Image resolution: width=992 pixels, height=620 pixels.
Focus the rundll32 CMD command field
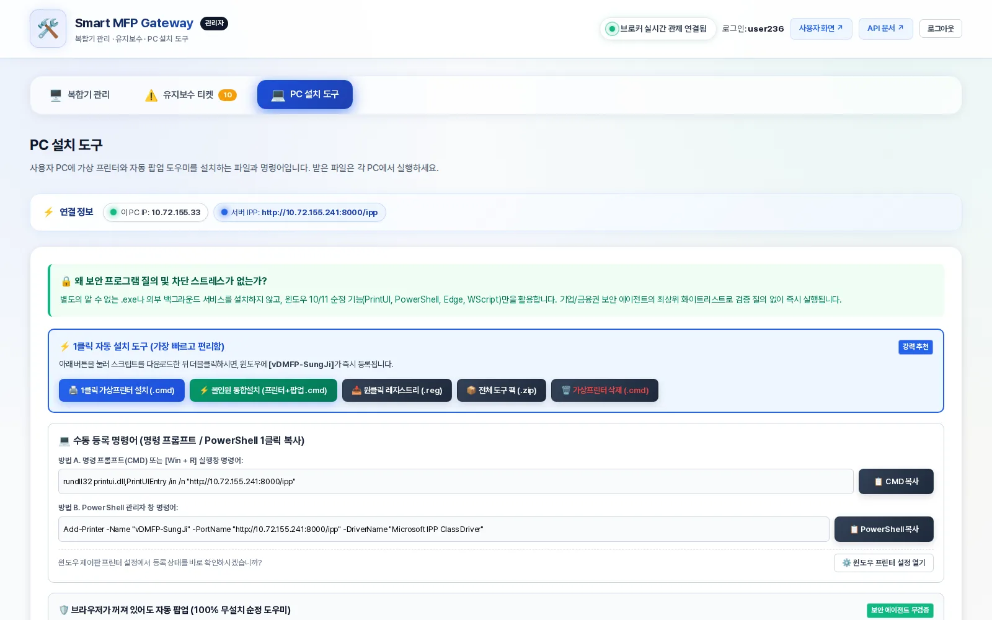pyautogui.click(x=456, y=482)
